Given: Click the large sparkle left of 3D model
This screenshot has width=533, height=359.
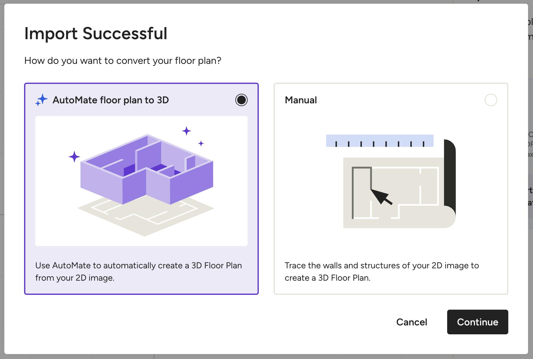Looking at the screenshot, I should click(x=74, y=157).
